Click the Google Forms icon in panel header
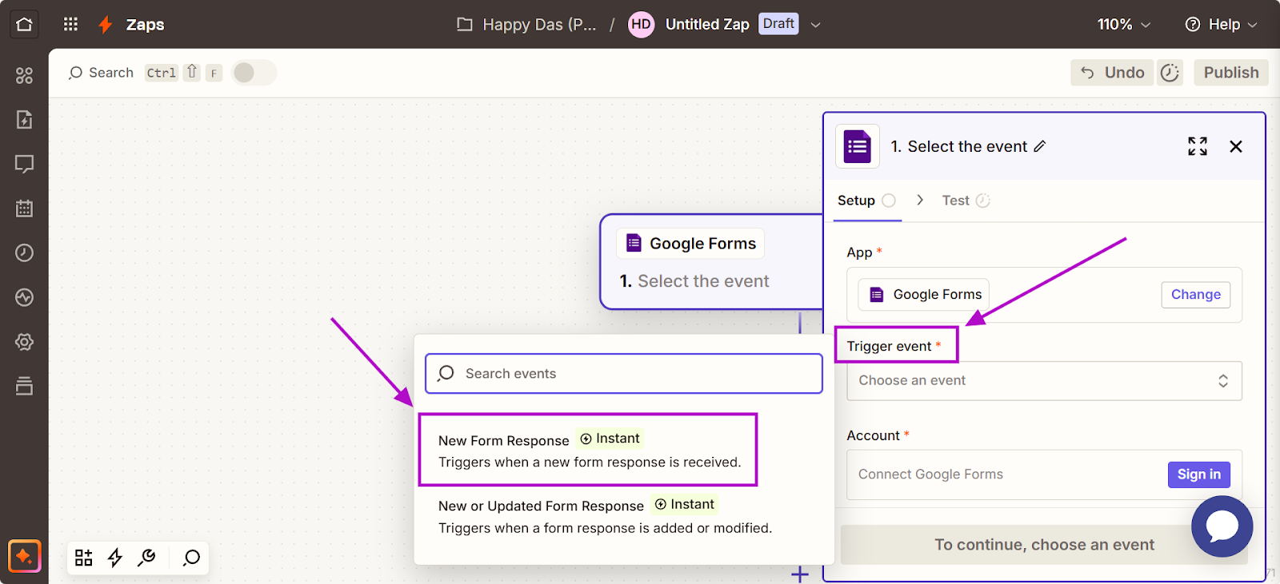Image resolution: width=1280 pixels, height=584 pixels. [x=858, y=146]
